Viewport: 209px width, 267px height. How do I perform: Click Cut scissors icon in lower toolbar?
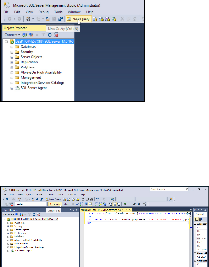pyautogui.click(x=83, y=199)
